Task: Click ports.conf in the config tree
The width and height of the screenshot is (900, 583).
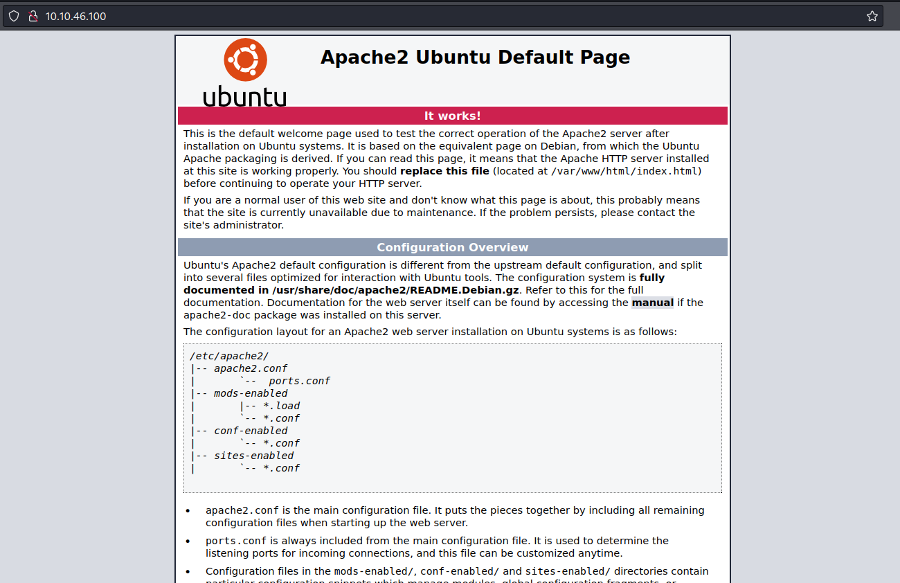Action: (x=299, y=381)
